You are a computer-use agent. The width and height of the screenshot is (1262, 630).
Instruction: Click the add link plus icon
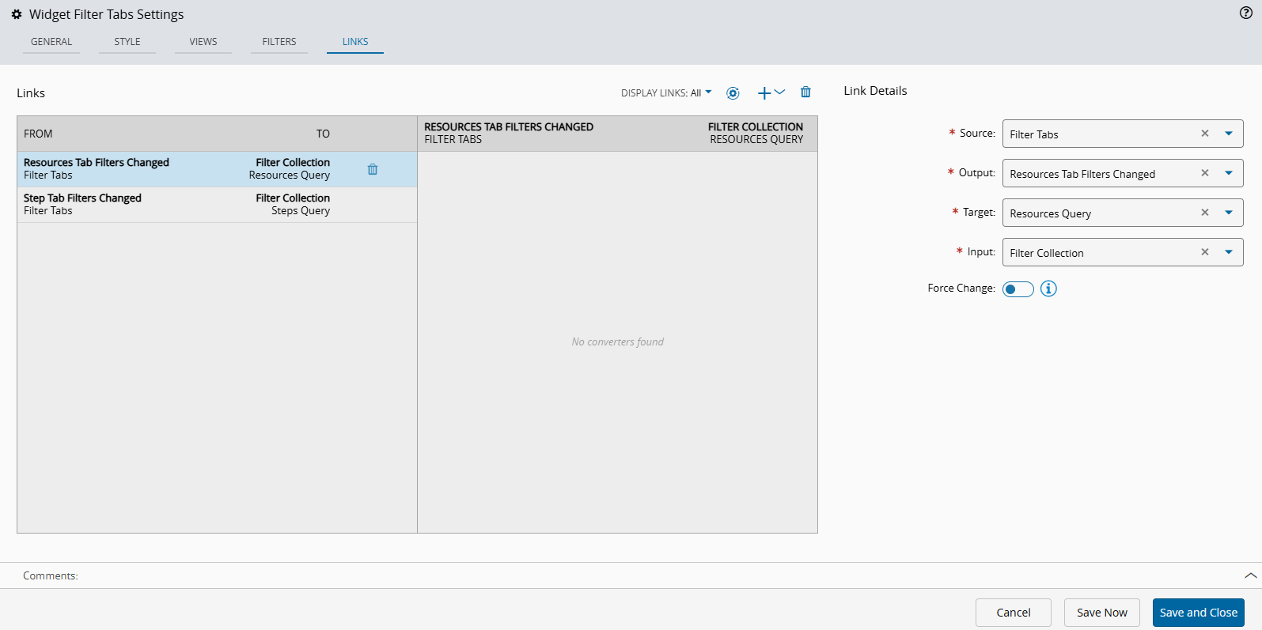[x=764, y=93]
